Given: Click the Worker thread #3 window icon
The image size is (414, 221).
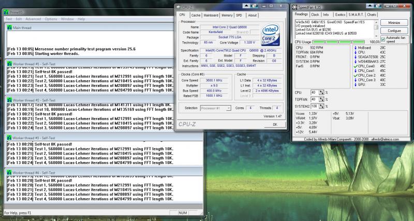Looking at the screenshot, I should pos(9,138).
